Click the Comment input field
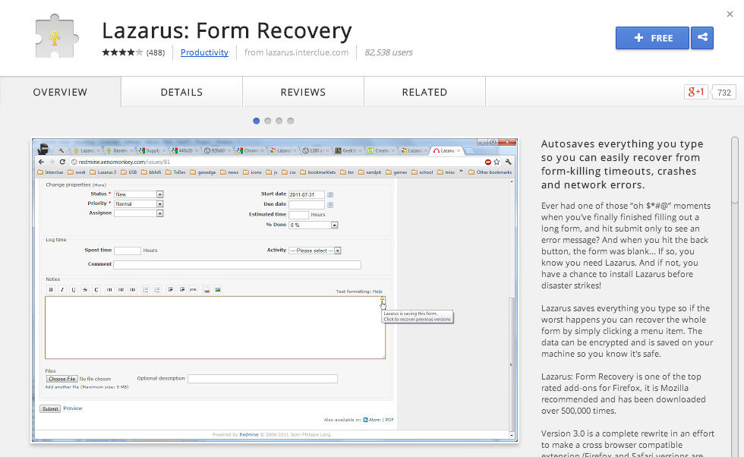The height and width of the screenshot is (457, 744). [237, 265]
